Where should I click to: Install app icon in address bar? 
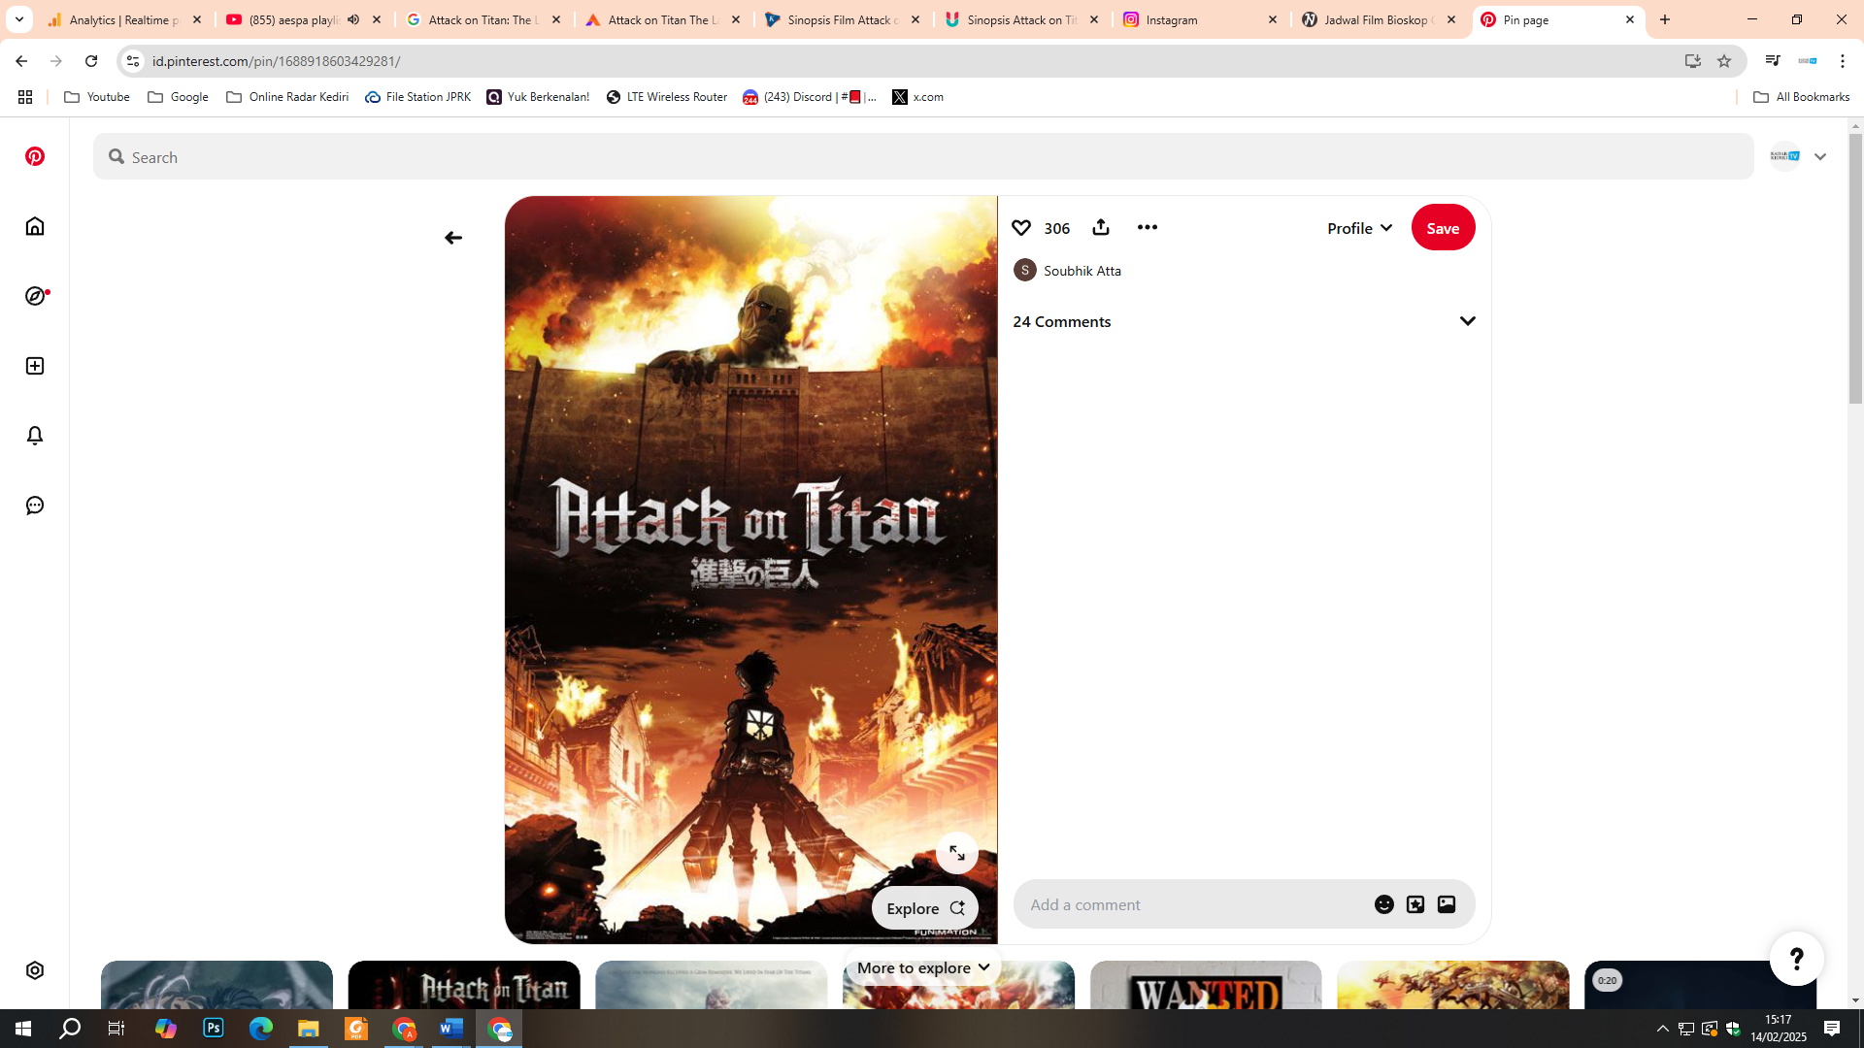[1693, 61]
